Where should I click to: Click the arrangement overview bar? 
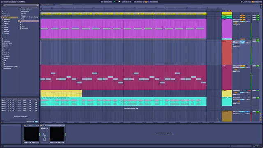click(149, 5)
